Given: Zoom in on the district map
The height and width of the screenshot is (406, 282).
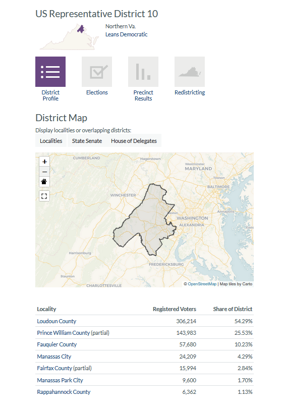Looking at the screenshot, I should 44,162.
